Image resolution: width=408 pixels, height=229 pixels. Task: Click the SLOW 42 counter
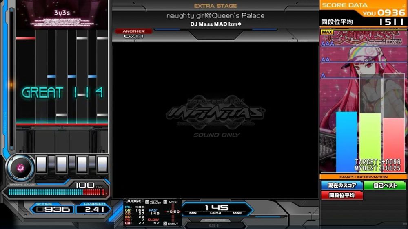(153, 221)
